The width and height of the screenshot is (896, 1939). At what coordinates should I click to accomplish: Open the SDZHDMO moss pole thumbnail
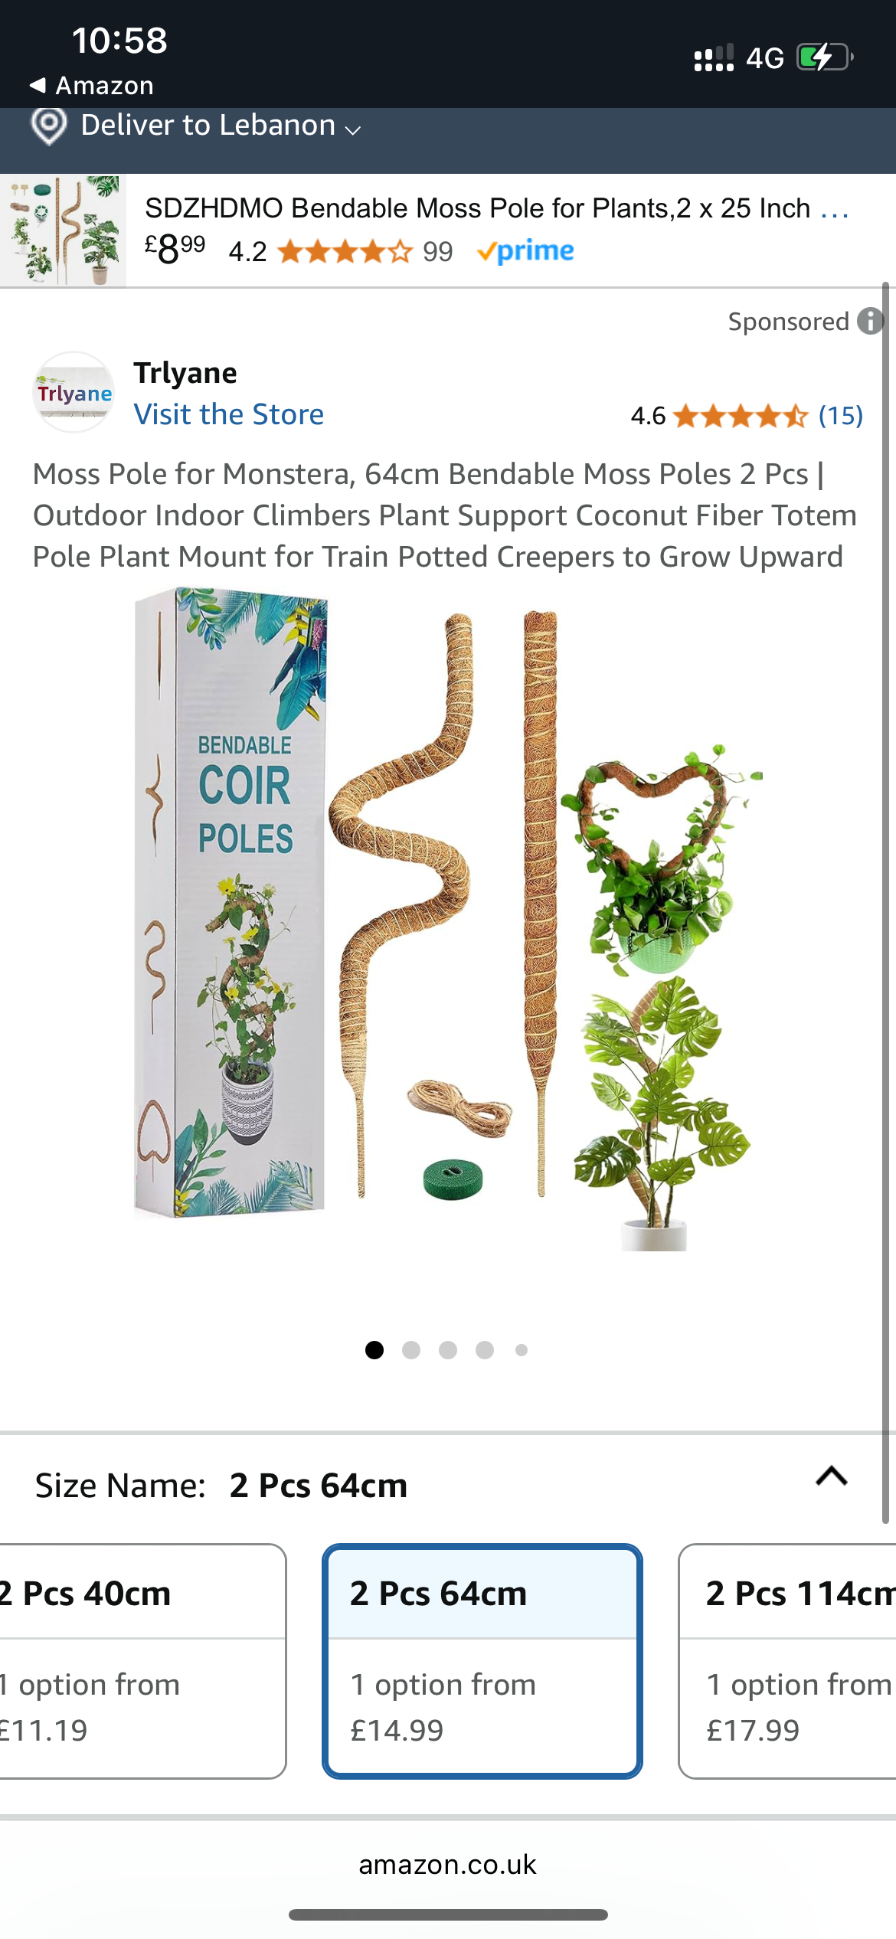click(x=63, y=231)
